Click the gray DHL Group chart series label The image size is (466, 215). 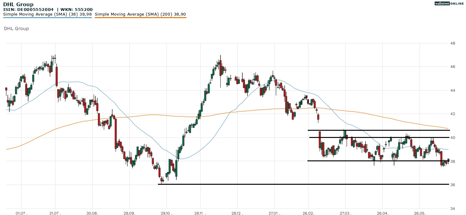16,29
